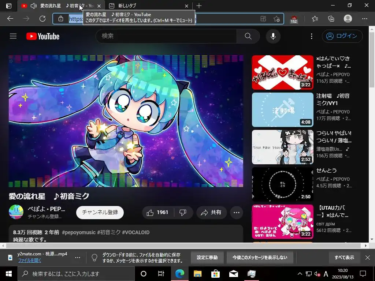375x281 pixels.
Task: Open the Mail app on taskbar
Action: [x=233, y=274]
